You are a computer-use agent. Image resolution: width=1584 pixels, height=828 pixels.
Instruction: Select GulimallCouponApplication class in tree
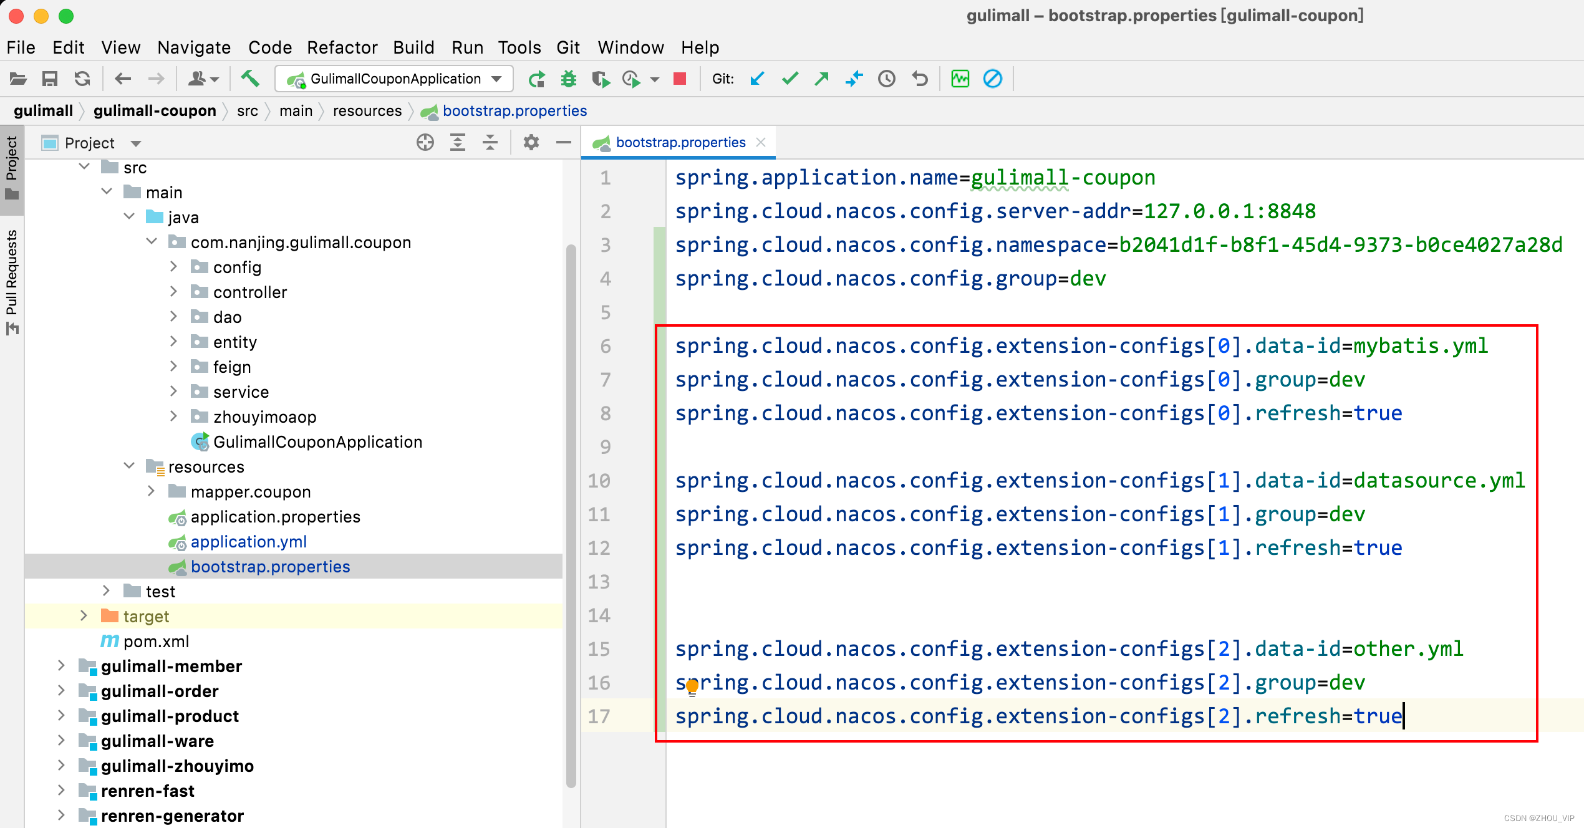317,441
